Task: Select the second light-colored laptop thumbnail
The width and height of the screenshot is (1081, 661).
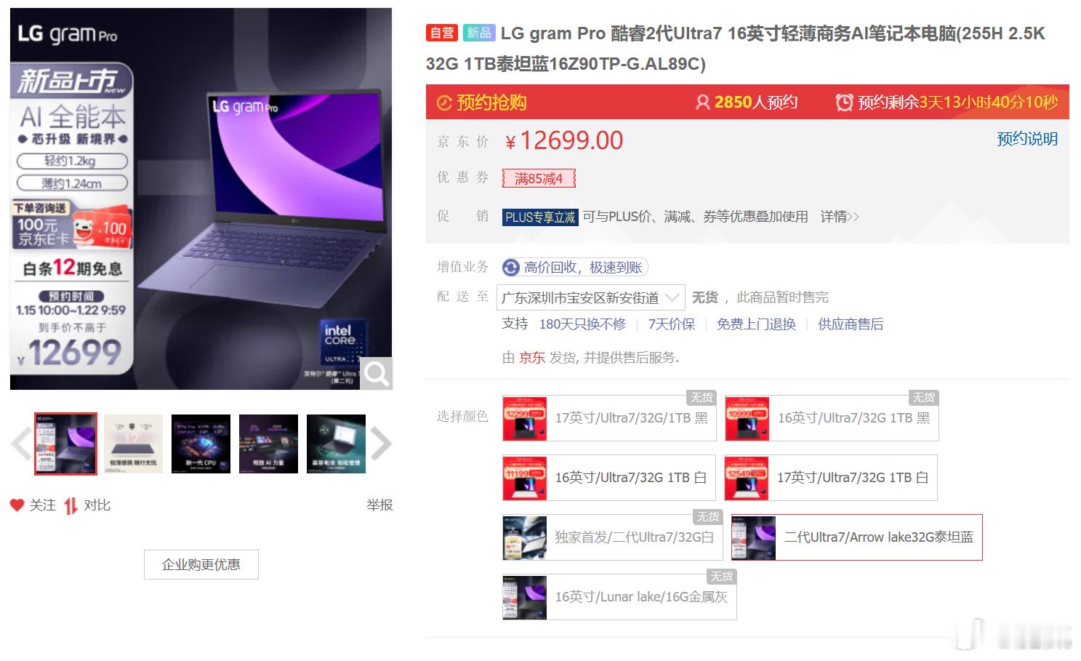Action: 134,444
